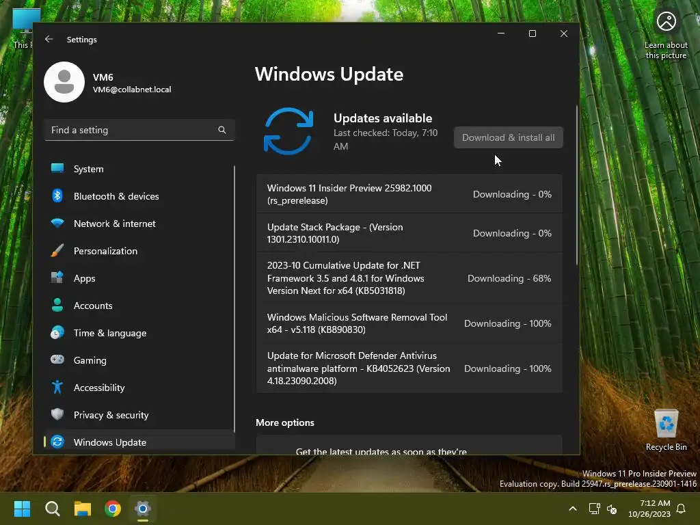Select Gaming in the sidebar
This screenshot has height=525, width=700.
(139, 360)
